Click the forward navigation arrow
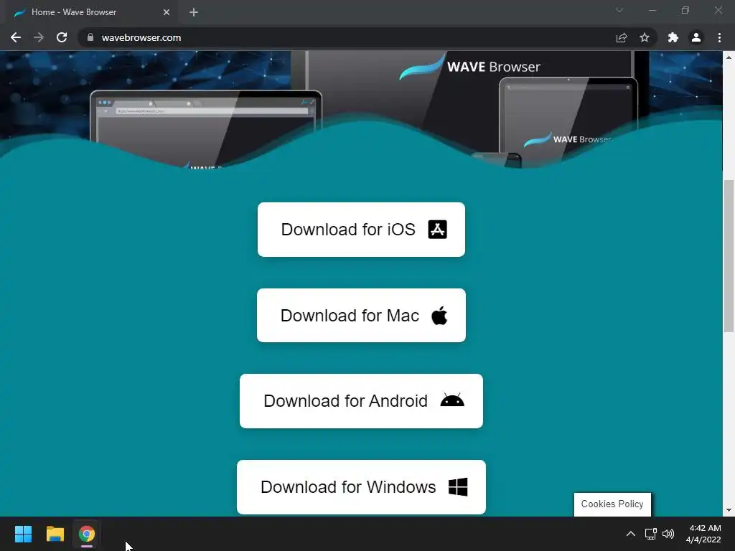The width and height of the screenshot is (735, 551). pyautogui.click(x=39, y=37)
